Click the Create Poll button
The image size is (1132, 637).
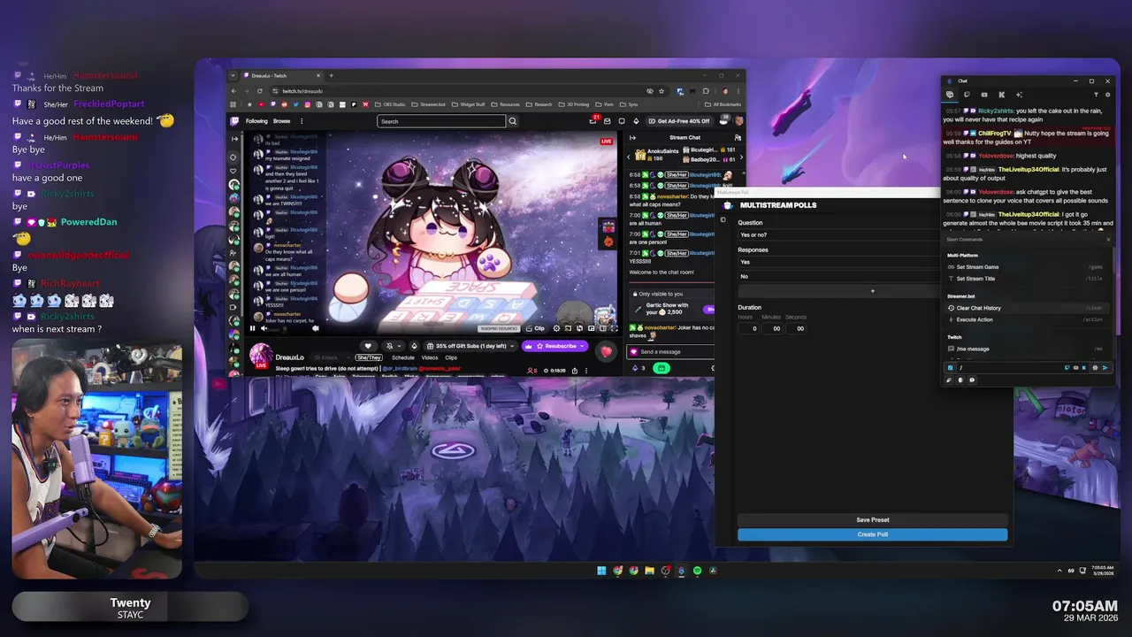(872, 534)
